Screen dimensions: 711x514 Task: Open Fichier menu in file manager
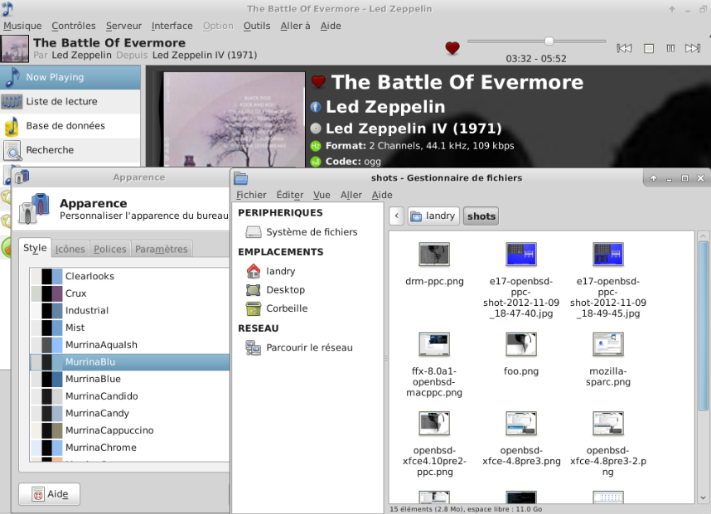(x=251, y=195)
